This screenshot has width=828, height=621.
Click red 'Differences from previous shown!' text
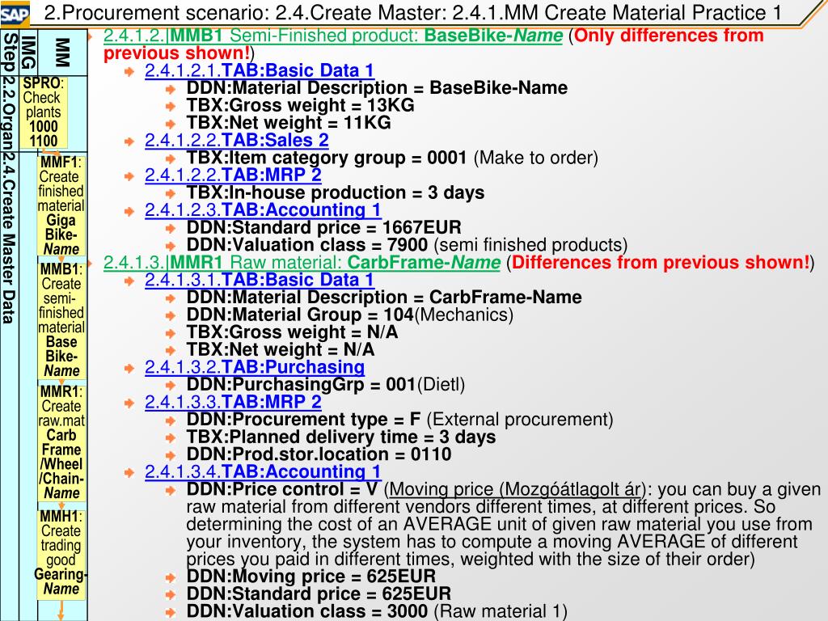(x=661, y=263)
